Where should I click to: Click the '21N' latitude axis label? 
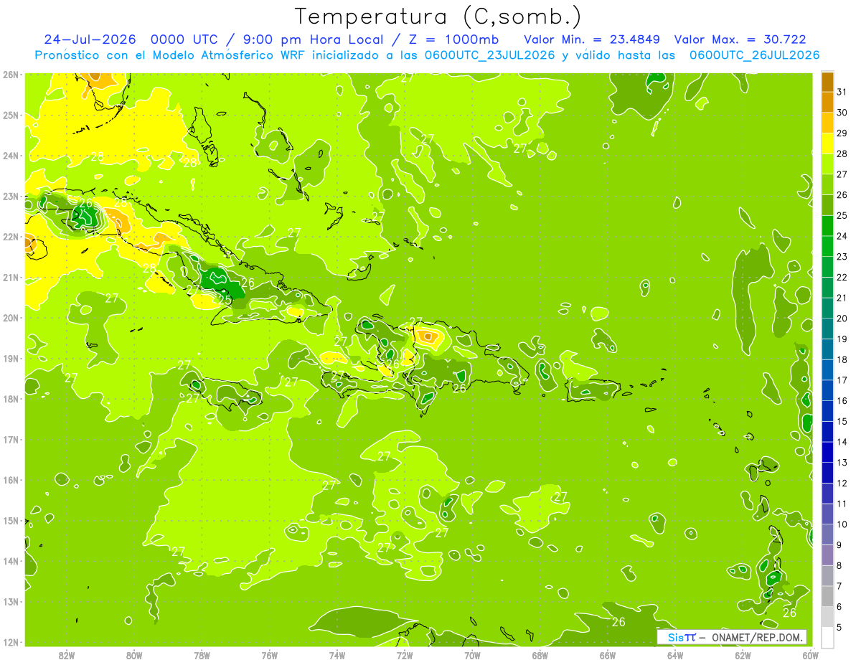point(11,277)
